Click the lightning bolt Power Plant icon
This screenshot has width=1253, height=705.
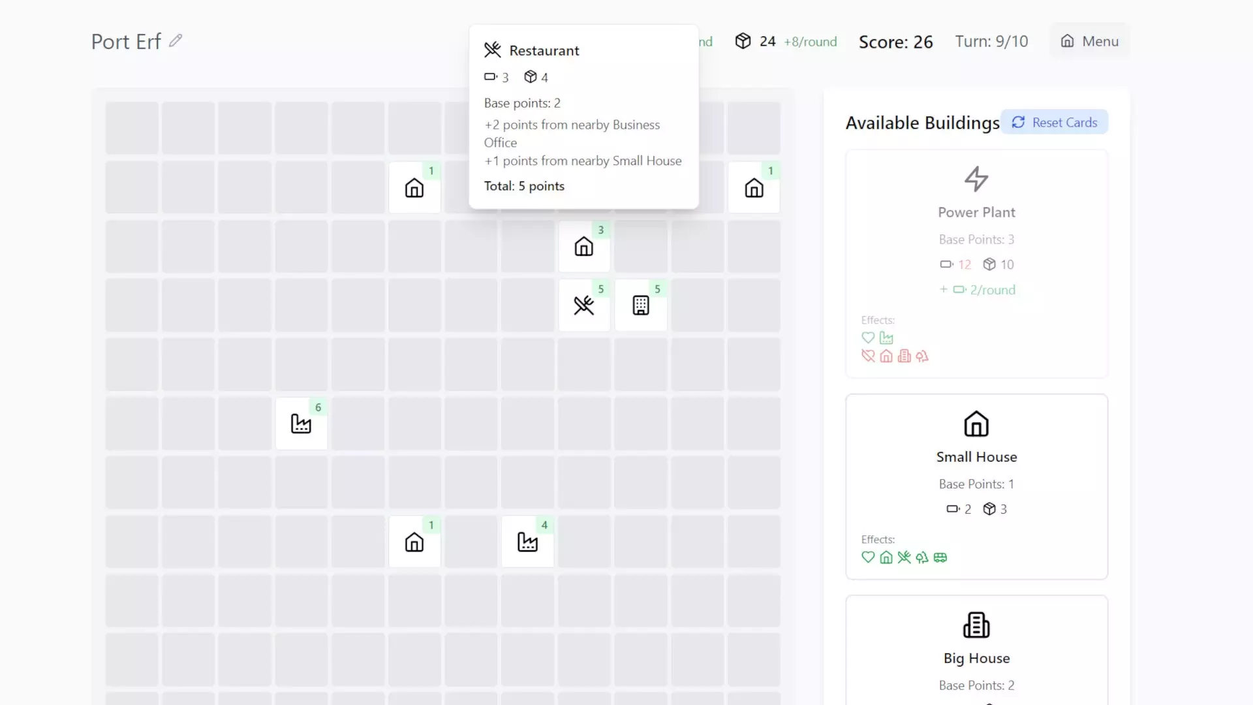pos(976,179)
